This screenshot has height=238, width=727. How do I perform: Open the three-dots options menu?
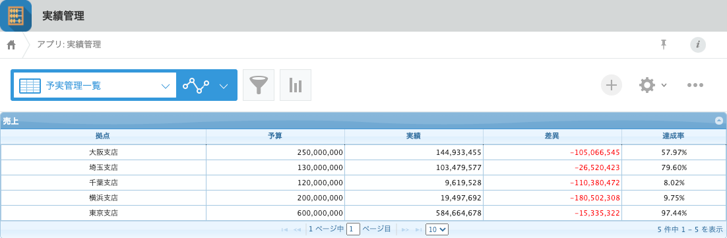click(695, 85)
